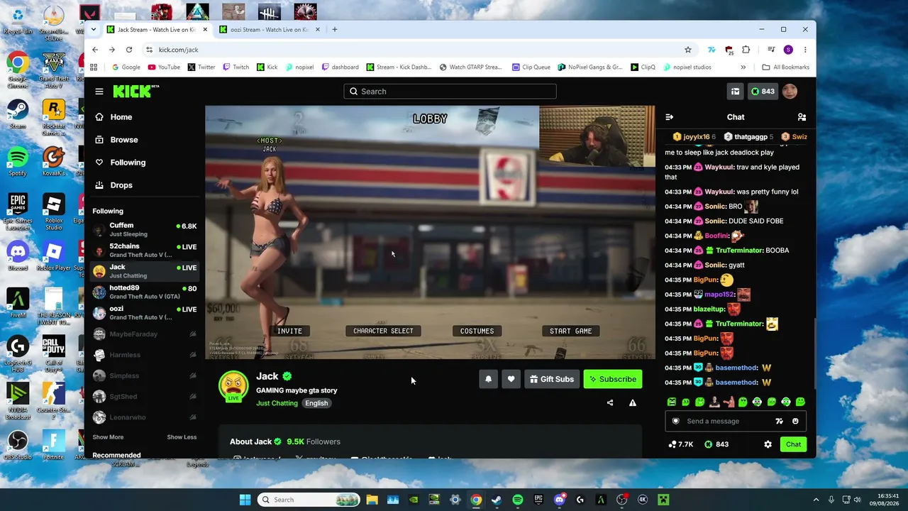908x511 pixels.
Task: Click the Gift Subs button
Action: [551, 379]
